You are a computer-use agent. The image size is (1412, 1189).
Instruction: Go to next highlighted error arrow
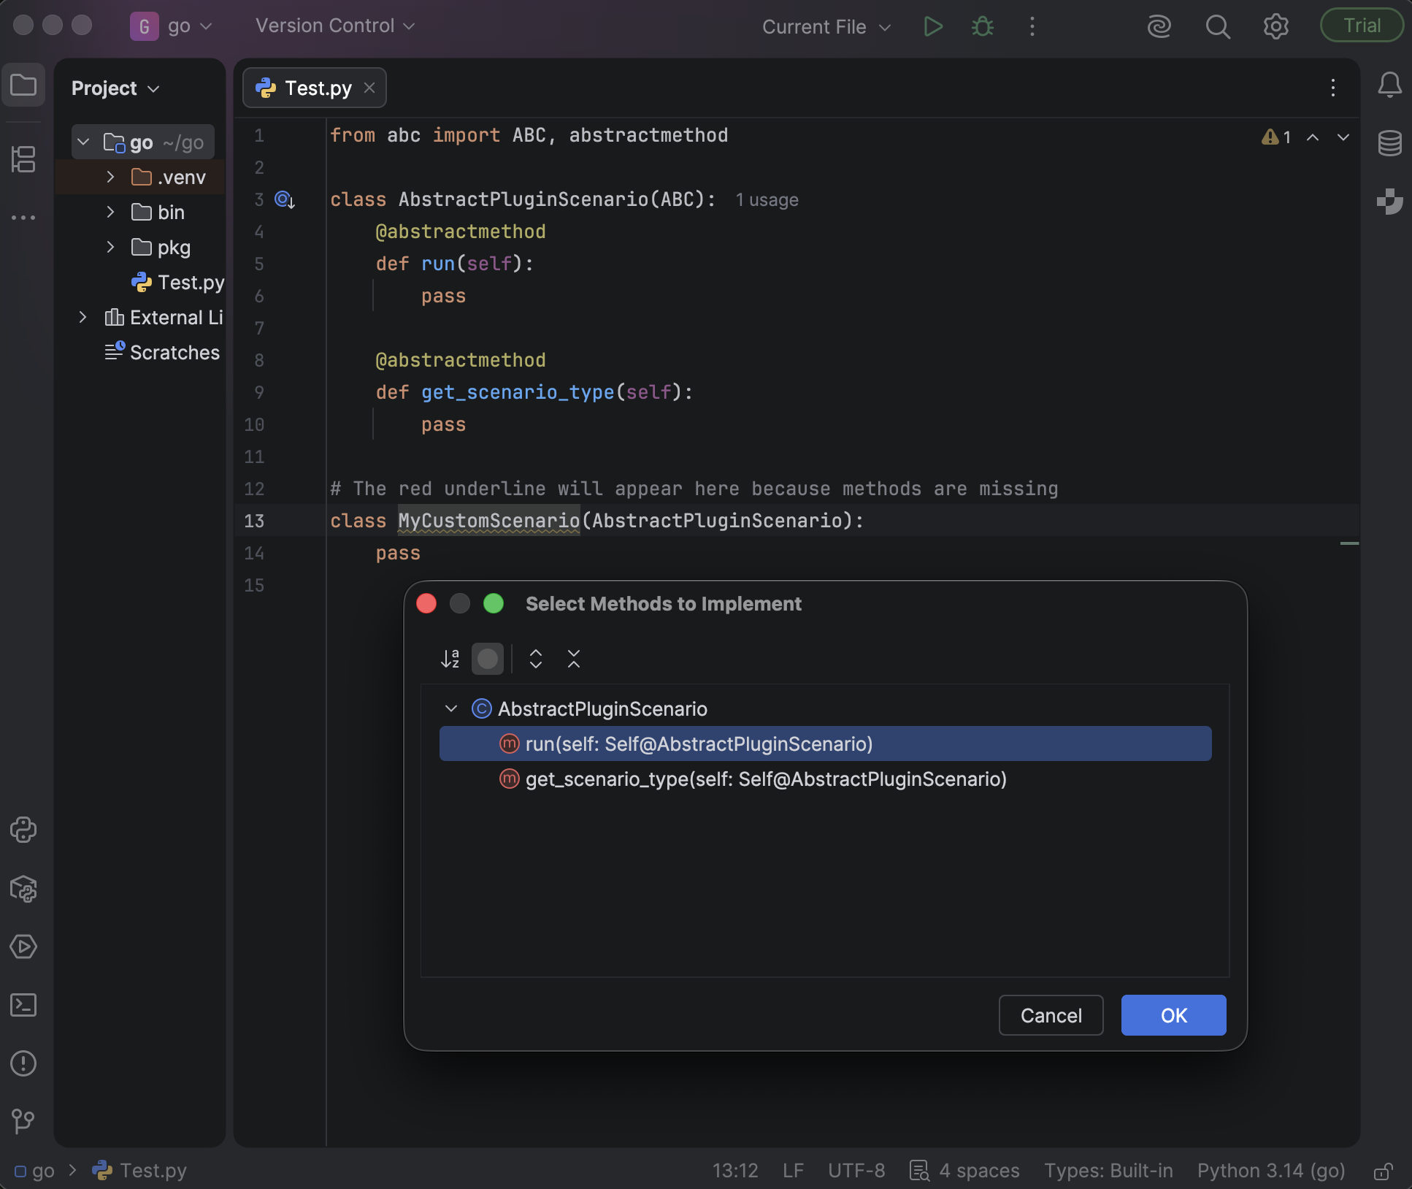[1343, 137]
